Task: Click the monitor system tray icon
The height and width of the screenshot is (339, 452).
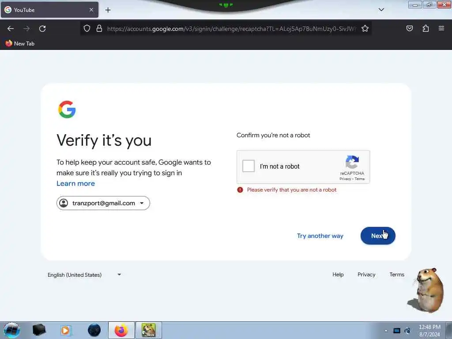Action: (397, 331)
